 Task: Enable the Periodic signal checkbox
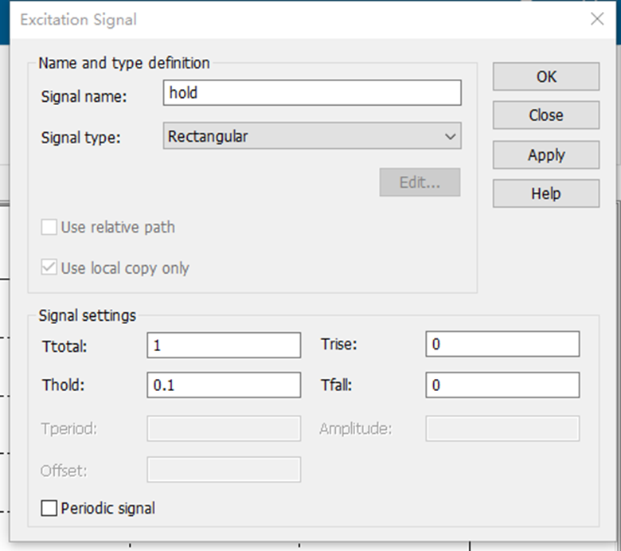pos(49,508)
